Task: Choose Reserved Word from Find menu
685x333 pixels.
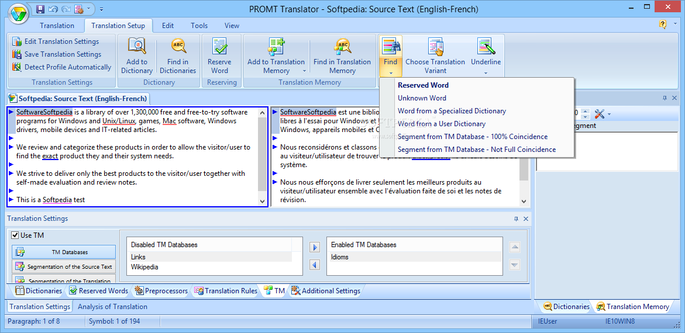Action: click(476, 85)
